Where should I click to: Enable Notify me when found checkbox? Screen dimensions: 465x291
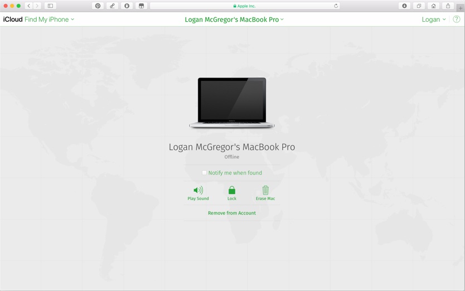[204, 173]
